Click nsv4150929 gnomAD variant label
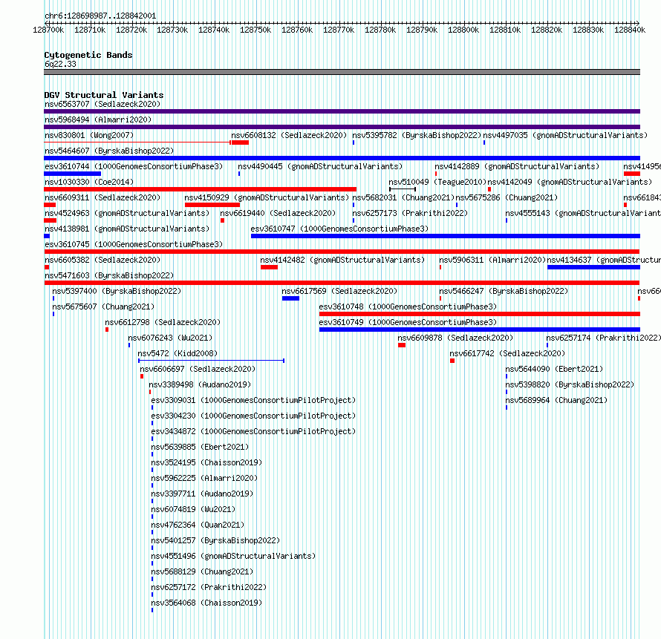This screenshot has width=661, height=639. (x=267, y=197)
